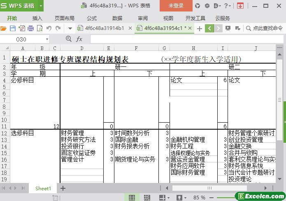Toggle the reading mode status bar icon
Screen dimensions: 286x201
click(162, 198)
